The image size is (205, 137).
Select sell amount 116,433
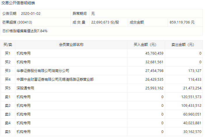195,80
